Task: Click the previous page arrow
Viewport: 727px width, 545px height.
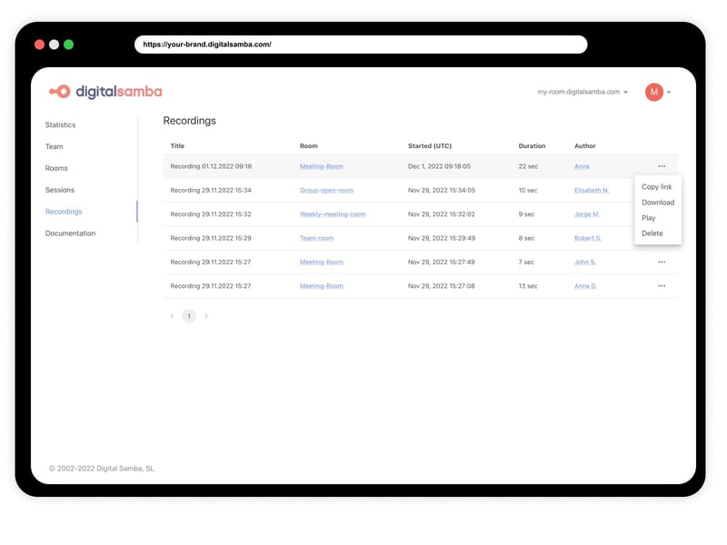Action: [x=172, y=316]
